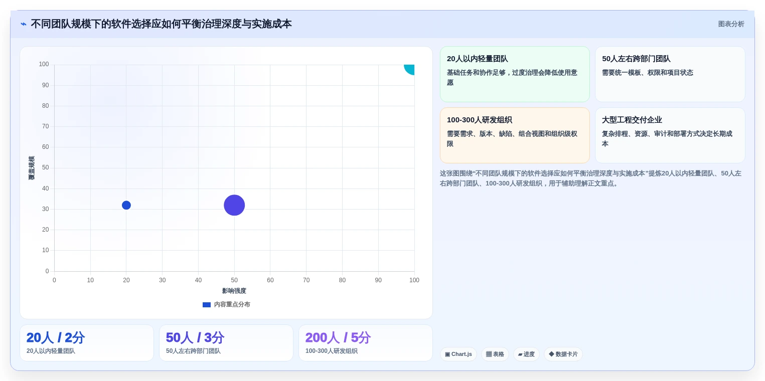Click the 内容重点分布 legend label
Screen dimensions: 765x381
click(232, 305)
